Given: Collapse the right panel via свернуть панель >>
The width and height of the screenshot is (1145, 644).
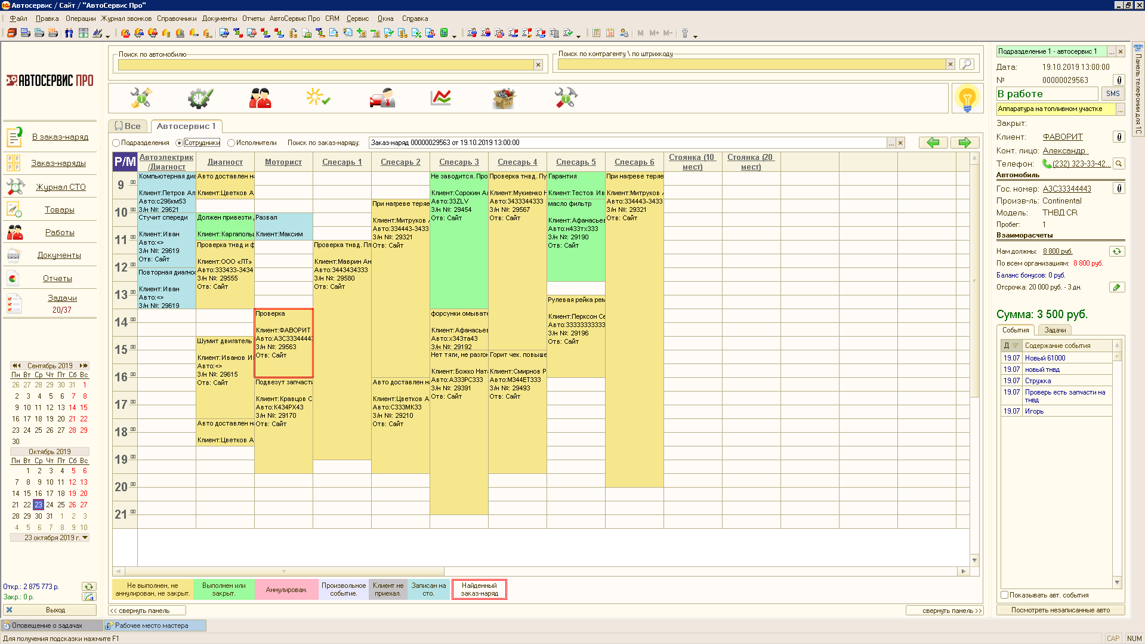Looking at the screenshot, I should coord(943,611).
